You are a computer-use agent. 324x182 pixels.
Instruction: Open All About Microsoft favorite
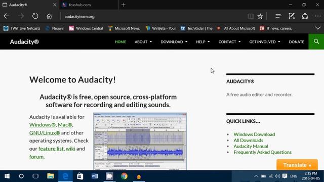(235, 28)
